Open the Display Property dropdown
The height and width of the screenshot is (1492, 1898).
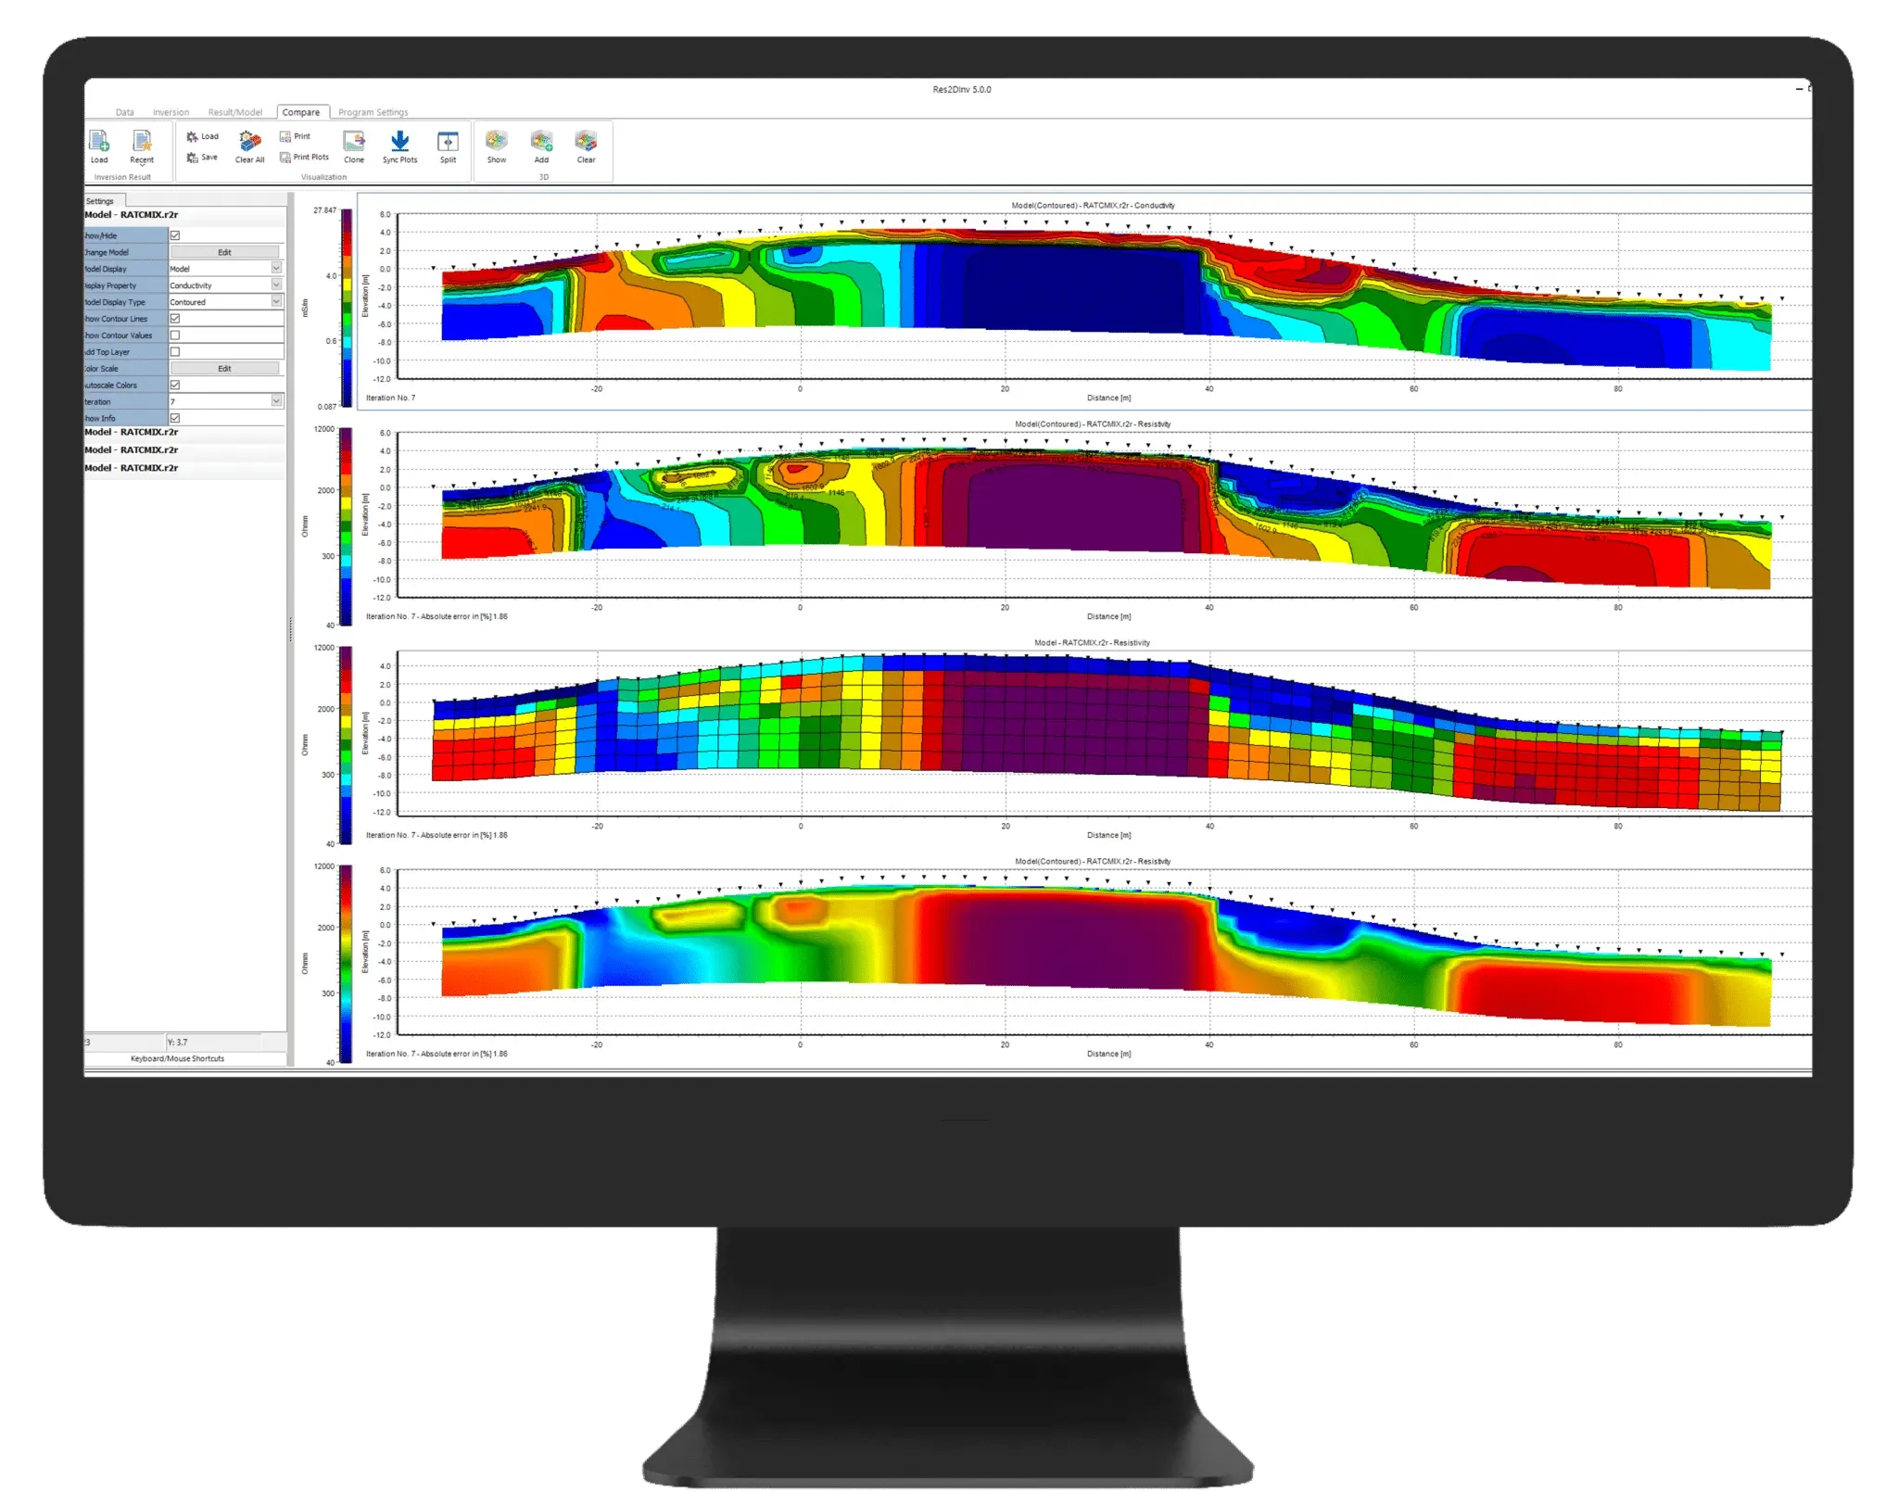pyautogui.click(x=276, y=285)
